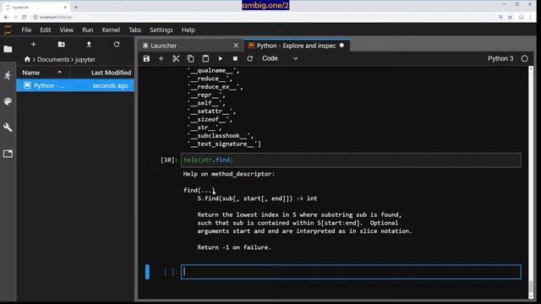Interrupt the kernel with stop icon
This screenshot has height=304, width=541.
[235, 58]
